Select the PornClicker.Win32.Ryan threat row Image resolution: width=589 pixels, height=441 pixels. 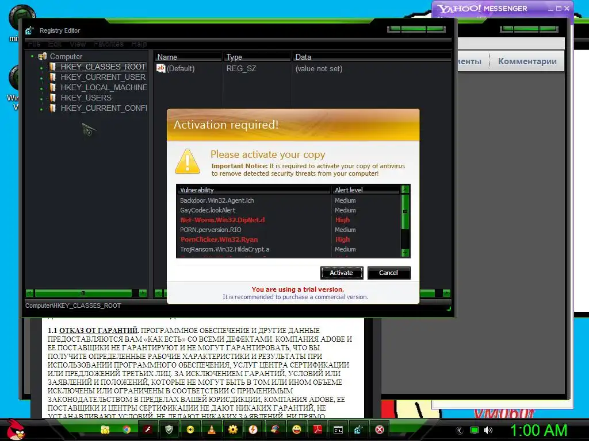(x=289, y=239)
